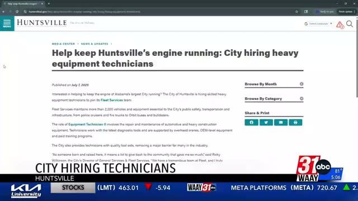
Task: Share article on Twitter
Action: pos(266,122)
